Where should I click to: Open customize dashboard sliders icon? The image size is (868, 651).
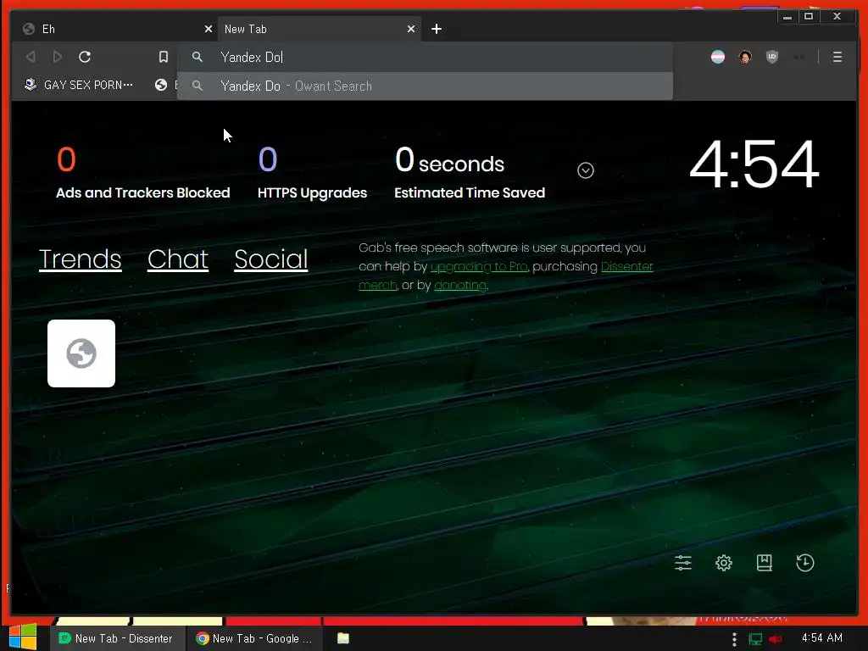click(683, 563)
